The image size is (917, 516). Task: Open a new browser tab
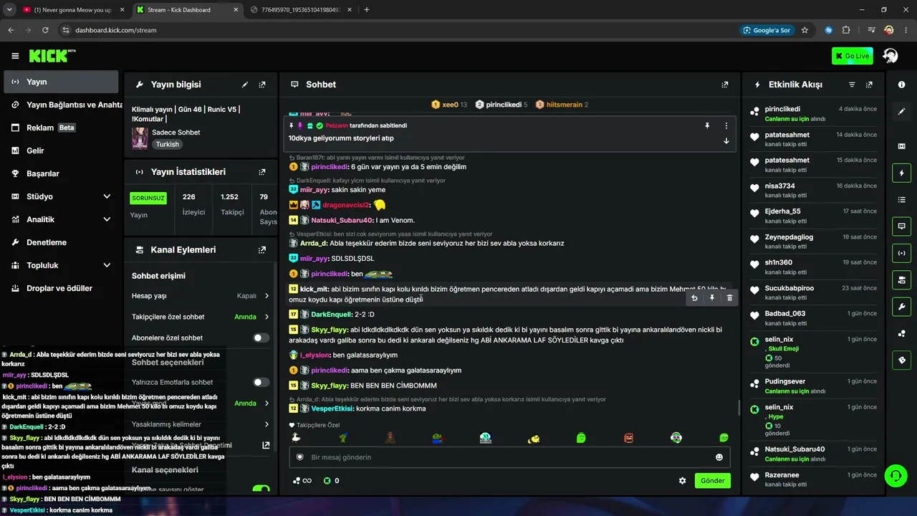[367, 10]
